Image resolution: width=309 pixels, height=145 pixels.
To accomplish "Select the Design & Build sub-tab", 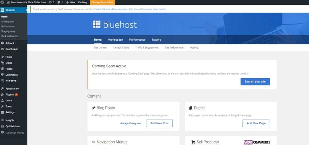I will [x=121, y=48].
